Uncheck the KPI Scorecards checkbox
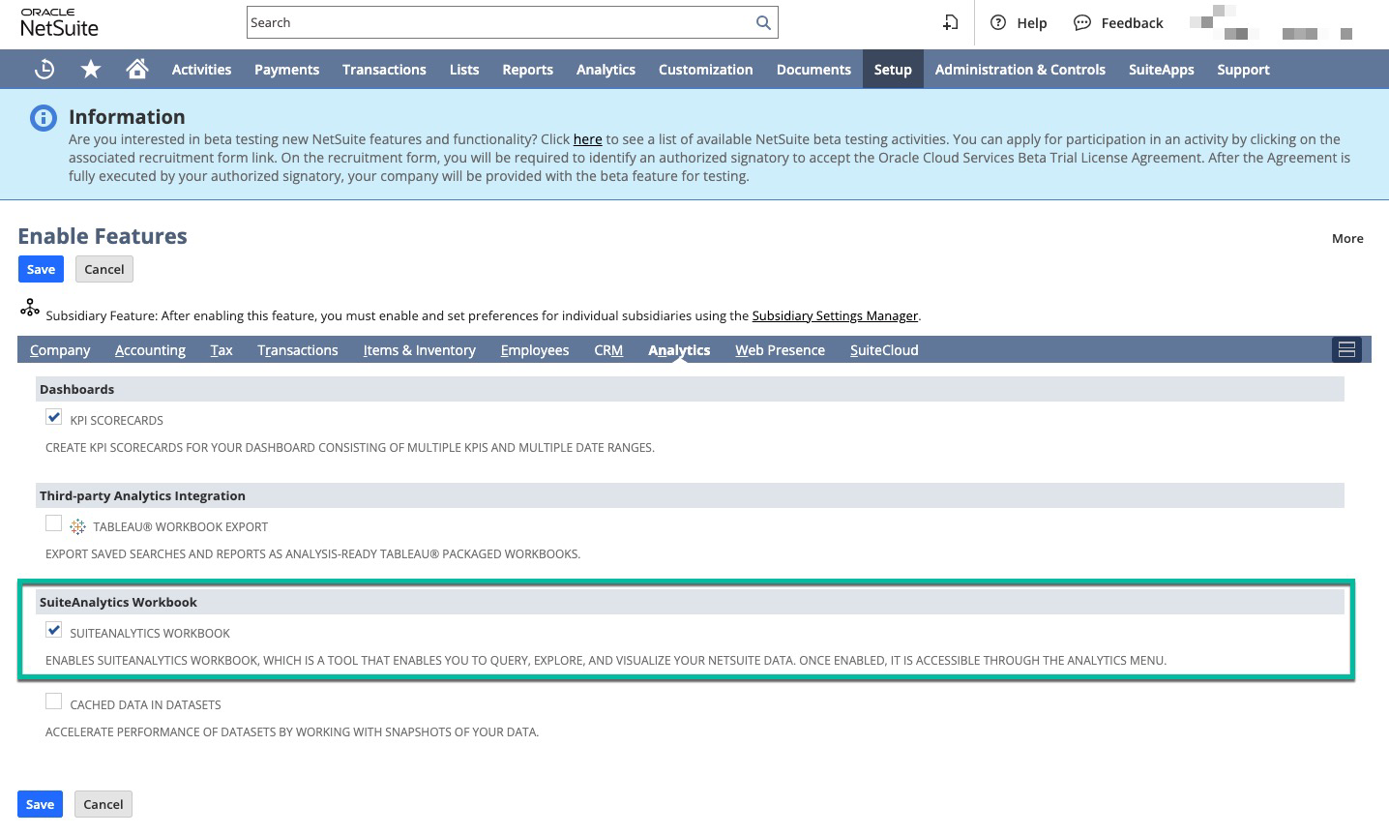This screenshot has width=1389, height=835. point(54,417)
